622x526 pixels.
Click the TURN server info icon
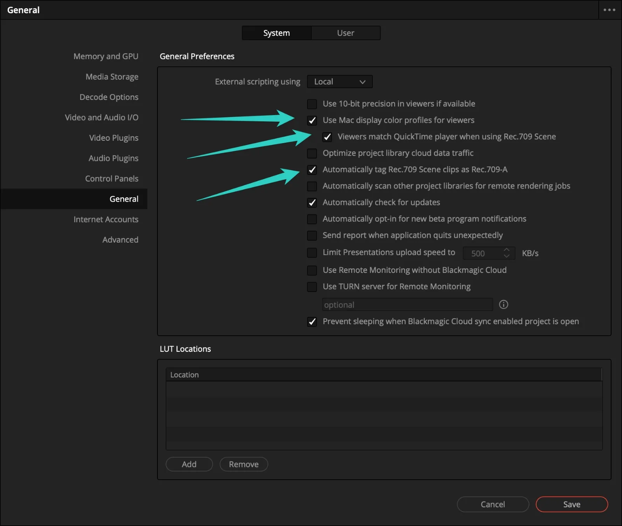point(503,304)
